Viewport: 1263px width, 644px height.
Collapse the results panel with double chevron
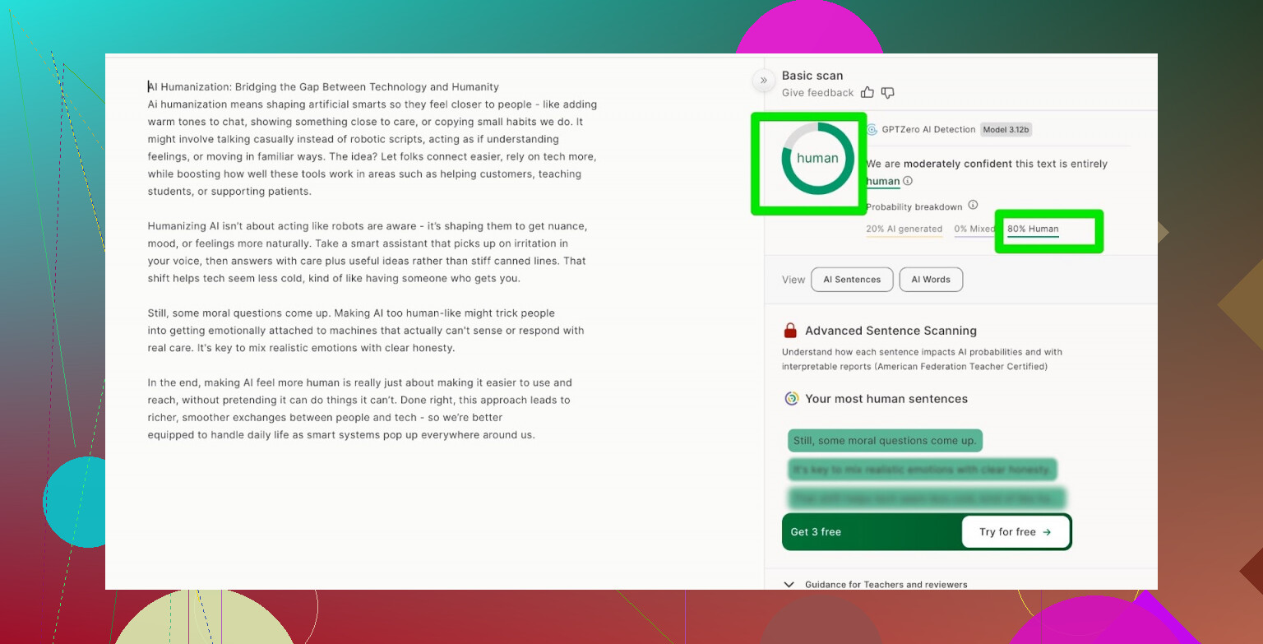(763, 80)
